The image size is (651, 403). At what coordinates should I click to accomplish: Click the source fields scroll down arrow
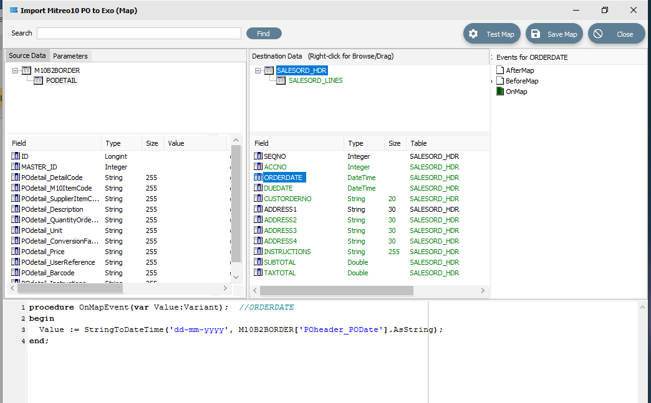[236, 277]
